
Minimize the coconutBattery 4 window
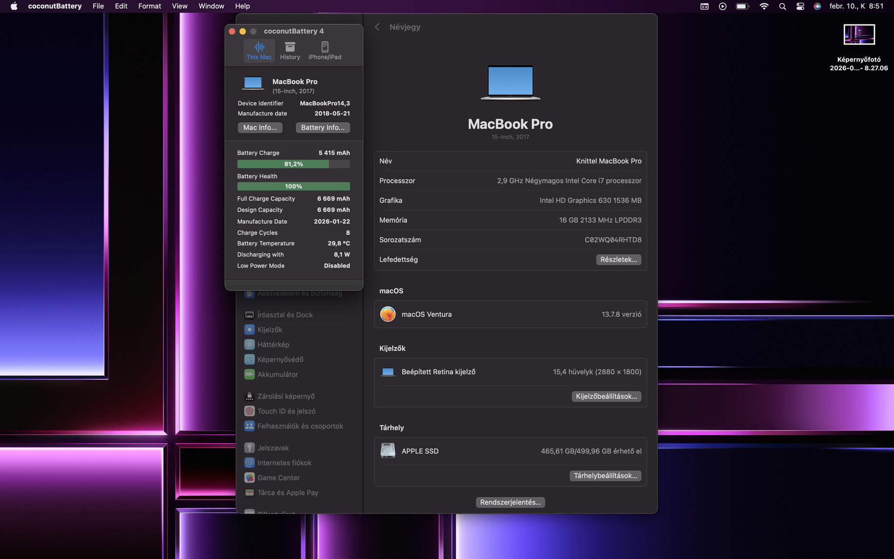coord(243,31)
